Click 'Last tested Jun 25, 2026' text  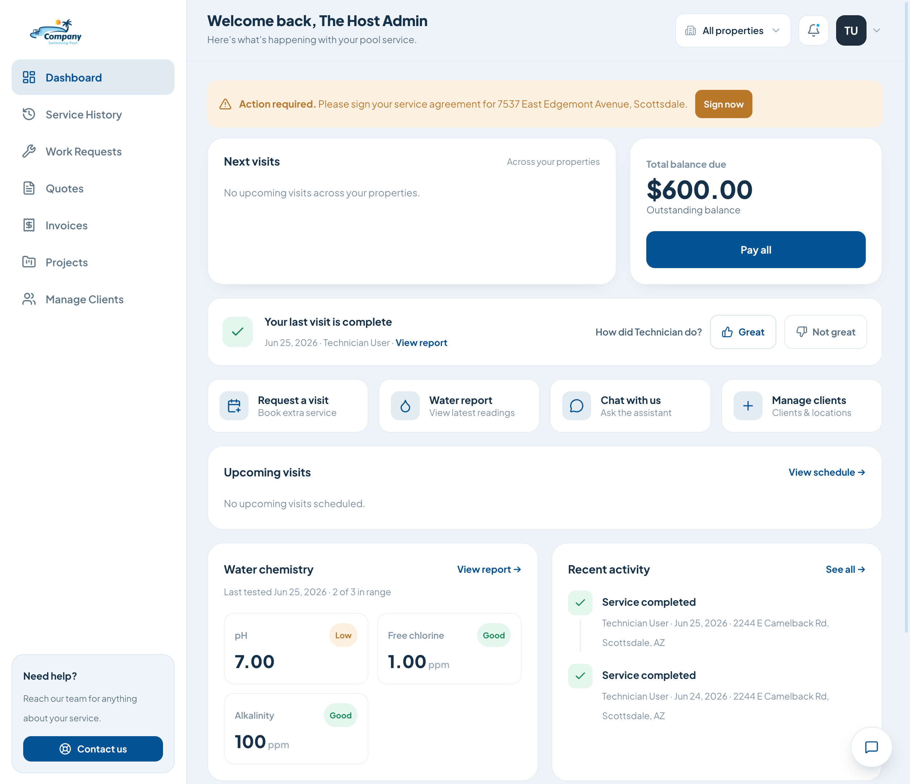click(x=275, y=592)
